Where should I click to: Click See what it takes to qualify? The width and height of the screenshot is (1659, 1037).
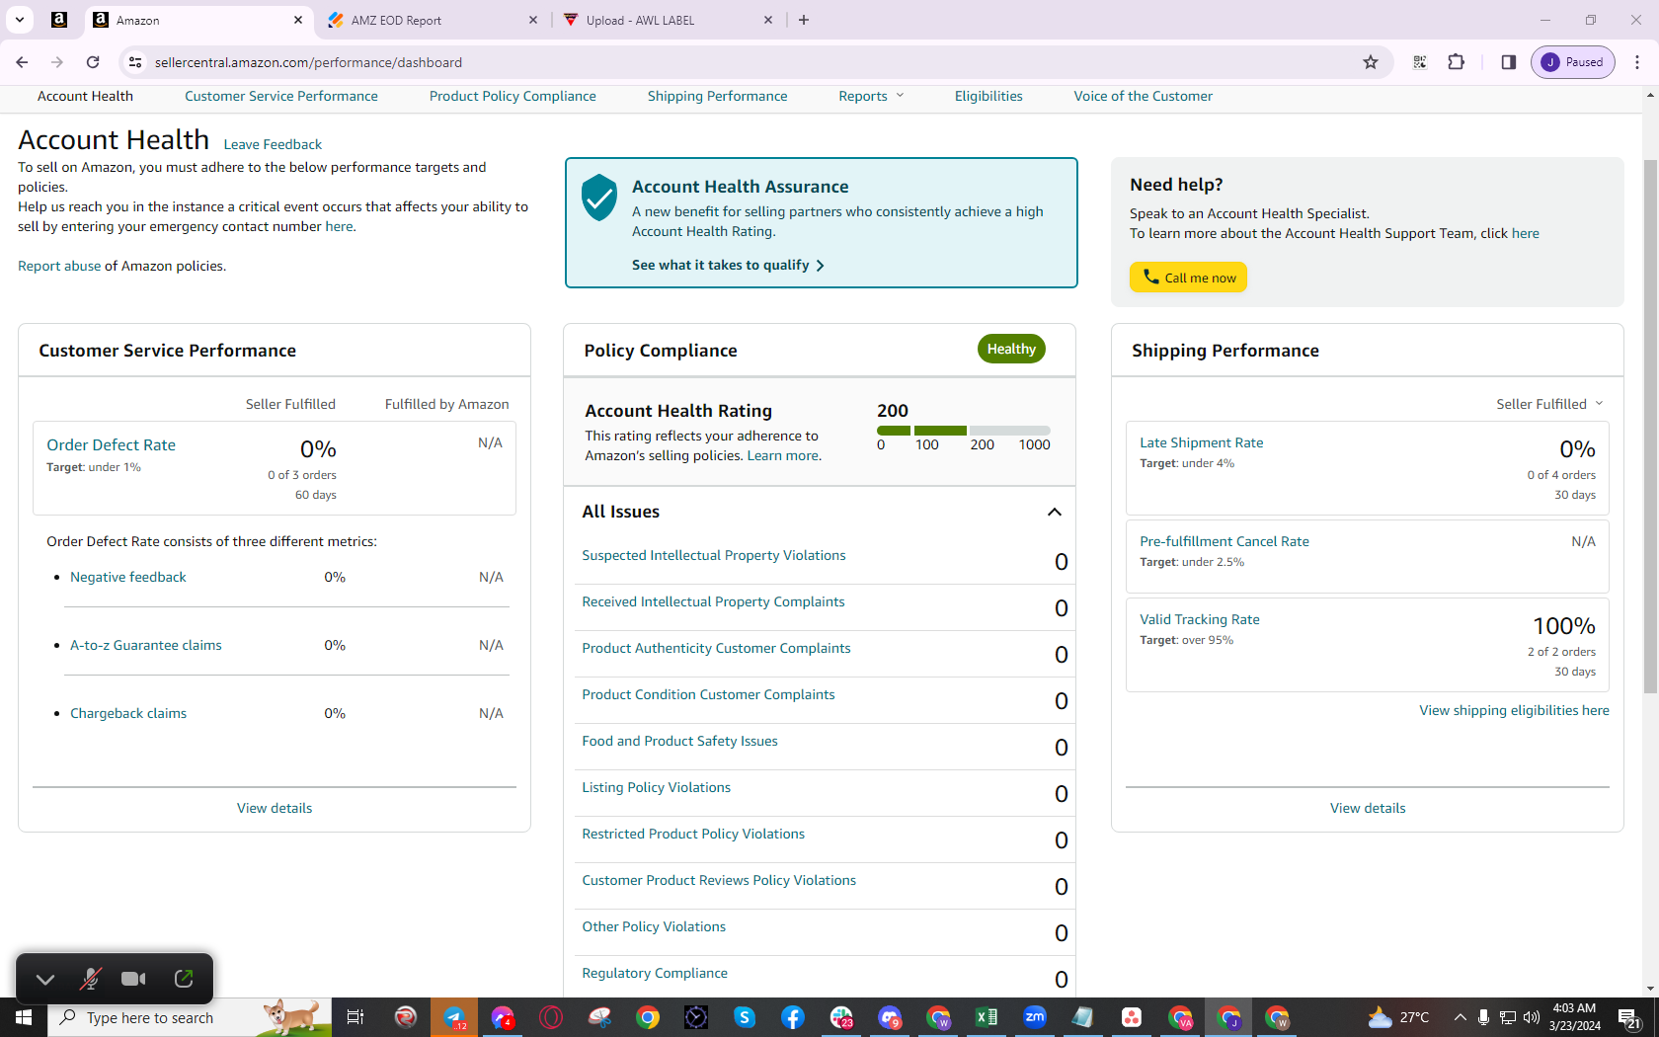tap(728, 265)
